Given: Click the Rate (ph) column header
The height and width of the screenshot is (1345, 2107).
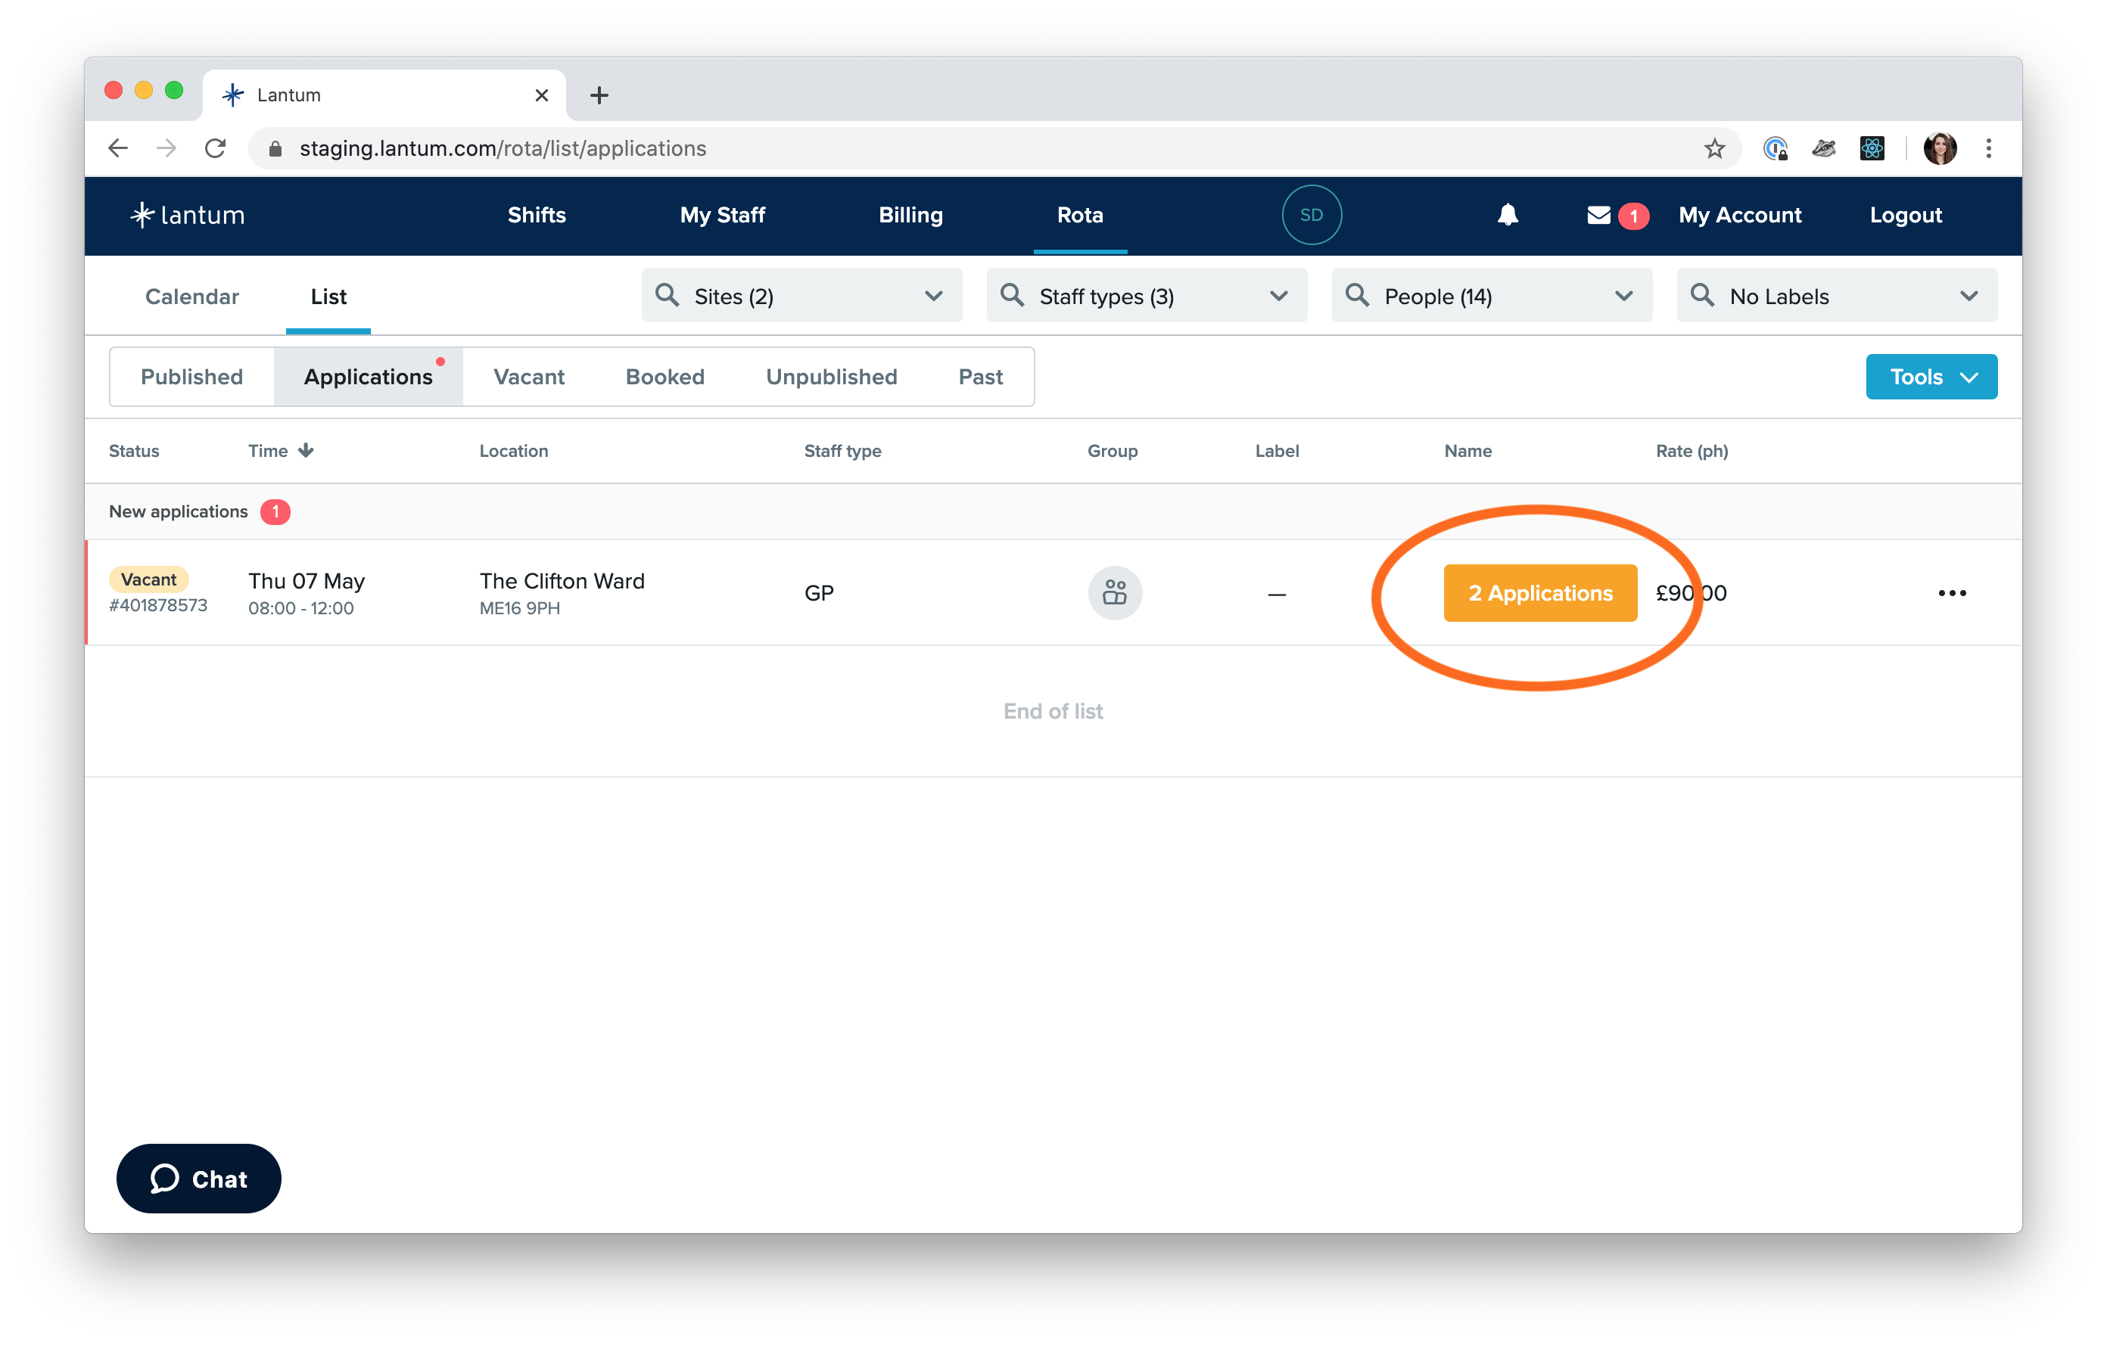Looking at the screenshot, I should click(1692, 452).
